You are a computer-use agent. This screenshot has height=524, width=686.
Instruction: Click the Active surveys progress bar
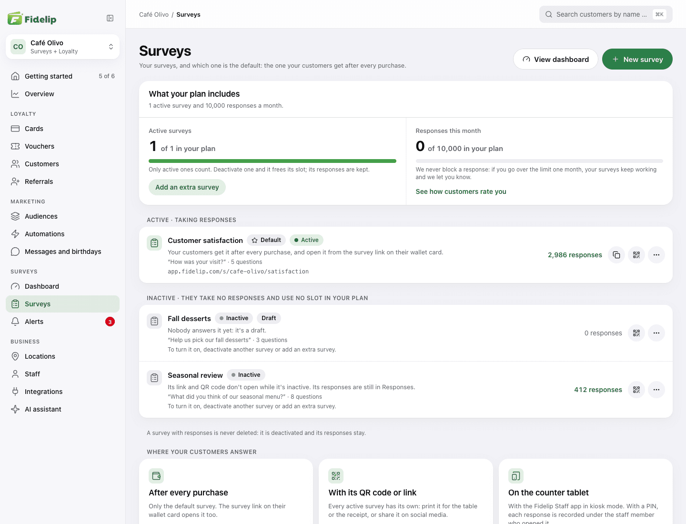point(272,161)
